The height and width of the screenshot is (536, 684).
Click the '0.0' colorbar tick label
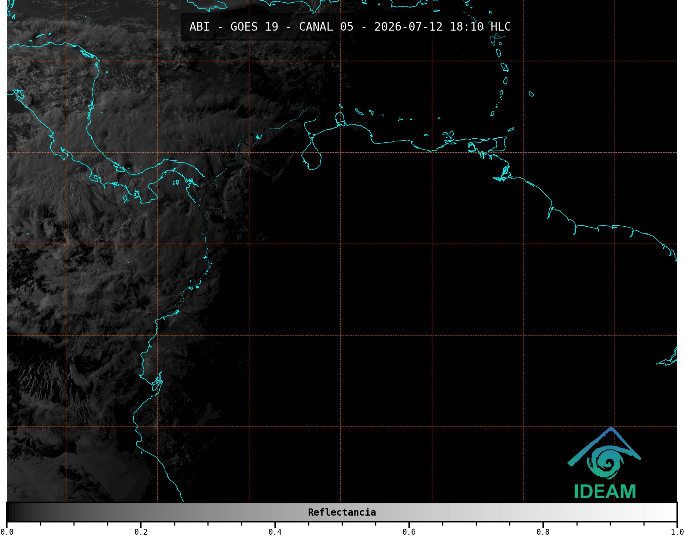[7, 532]
